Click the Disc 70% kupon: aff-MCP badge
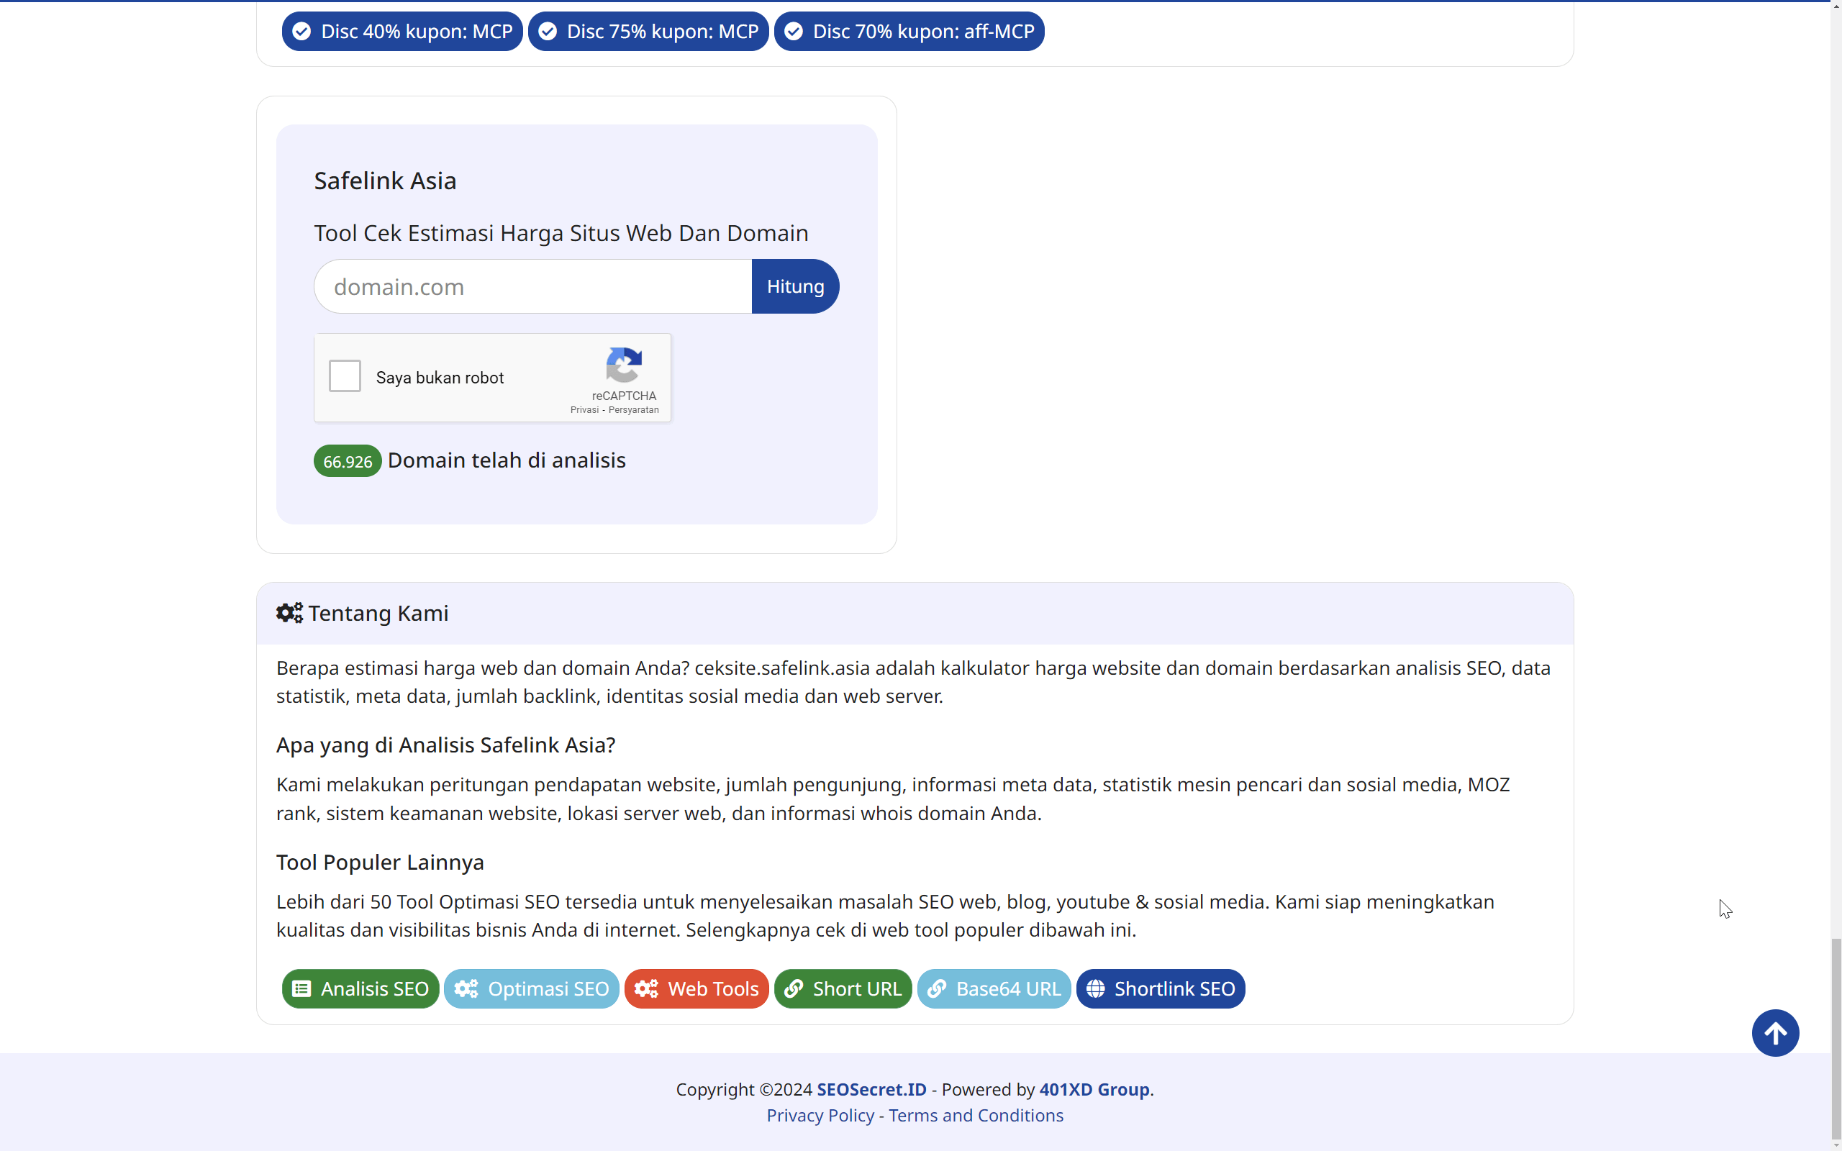This screenshot has width=1842, height=1151. tap(909, 31)
